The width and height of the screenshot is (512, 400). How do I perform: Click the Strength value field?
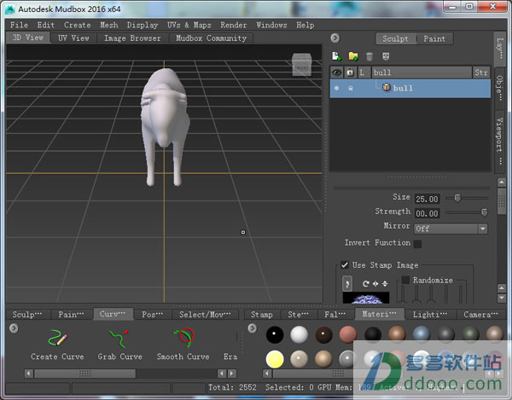tap(427, 213)
